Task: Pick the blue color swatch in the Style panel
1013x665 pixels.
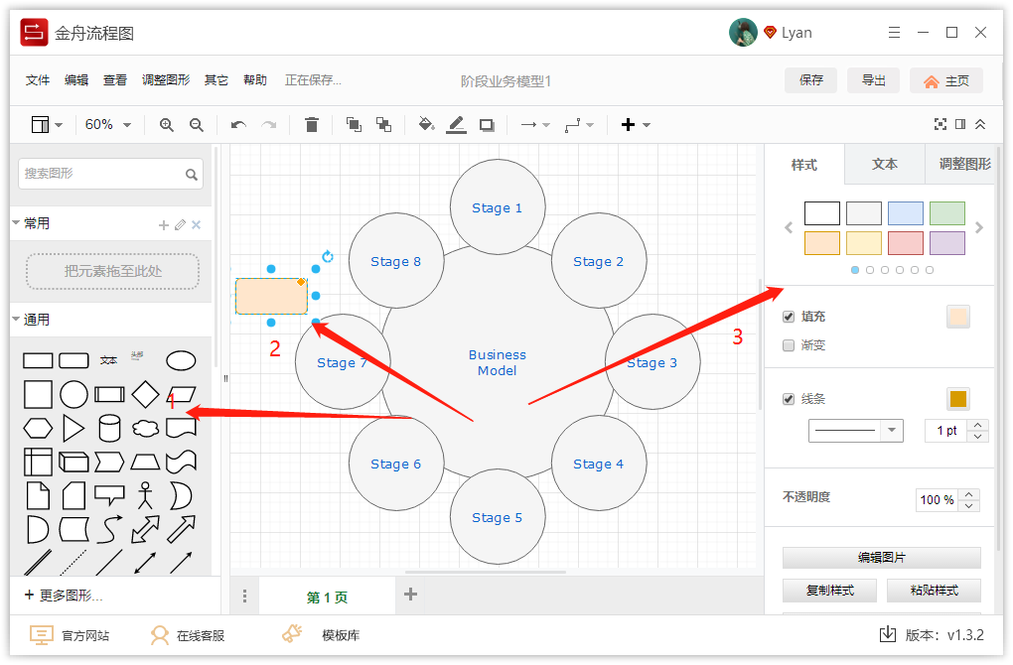Action: point(905,212)
